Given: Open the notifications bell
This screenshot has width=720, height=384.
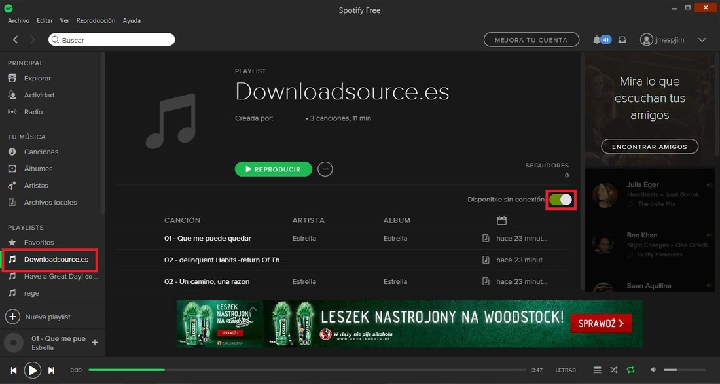Looking at the screenshot, I should [x=596, y=39].
